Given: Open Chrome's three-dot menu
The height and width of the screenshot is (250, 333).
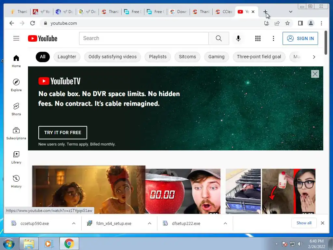Looking at the screenshot, I should click(321, 23).
